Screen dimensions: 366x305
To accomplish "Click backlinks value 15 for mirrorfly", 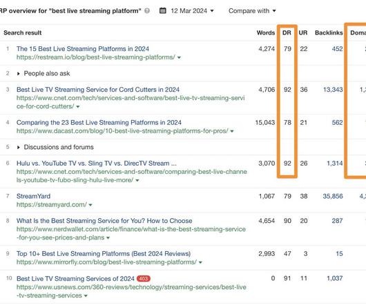I will [339, 253].
